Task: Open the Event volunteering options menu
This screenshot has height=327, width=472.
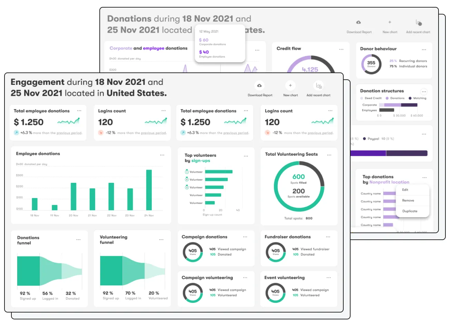Action: point(328,278)
